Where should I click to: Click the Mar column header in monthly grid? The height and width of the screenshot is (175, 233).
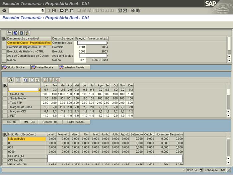click(62, 85)
